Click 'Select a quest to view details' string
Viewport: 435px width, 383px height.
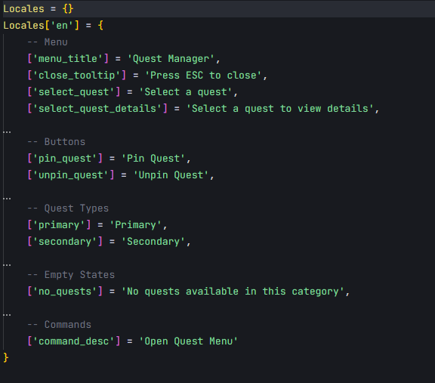[279, 109]
